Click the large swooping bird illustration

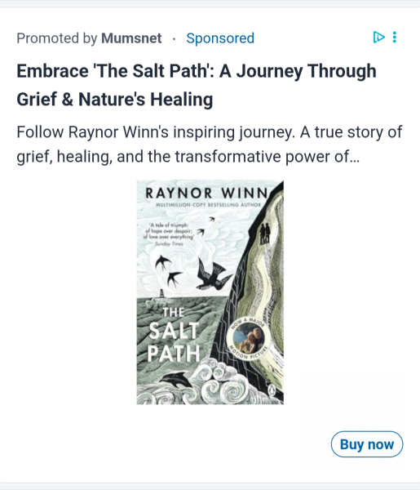click(214, 274)
